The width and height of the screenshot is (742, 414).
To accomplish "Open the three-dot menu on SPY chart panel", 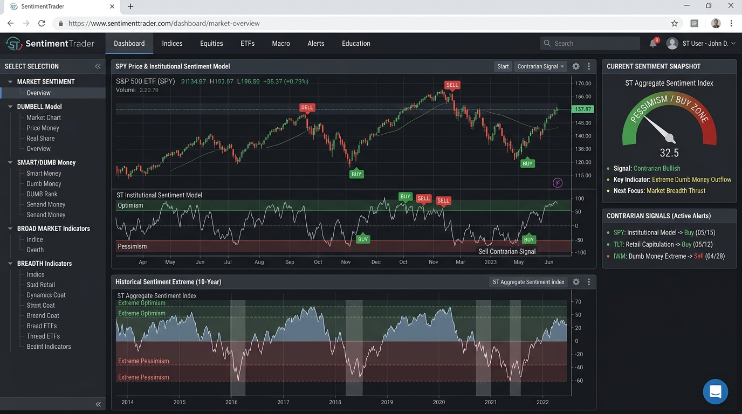I will [588, 66].
